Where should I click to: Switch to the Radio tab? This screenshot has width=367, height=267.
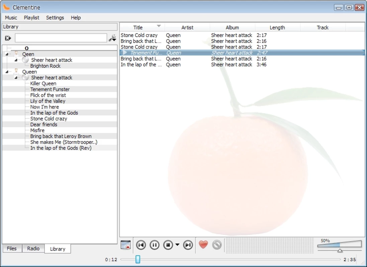tap(33, 249)
